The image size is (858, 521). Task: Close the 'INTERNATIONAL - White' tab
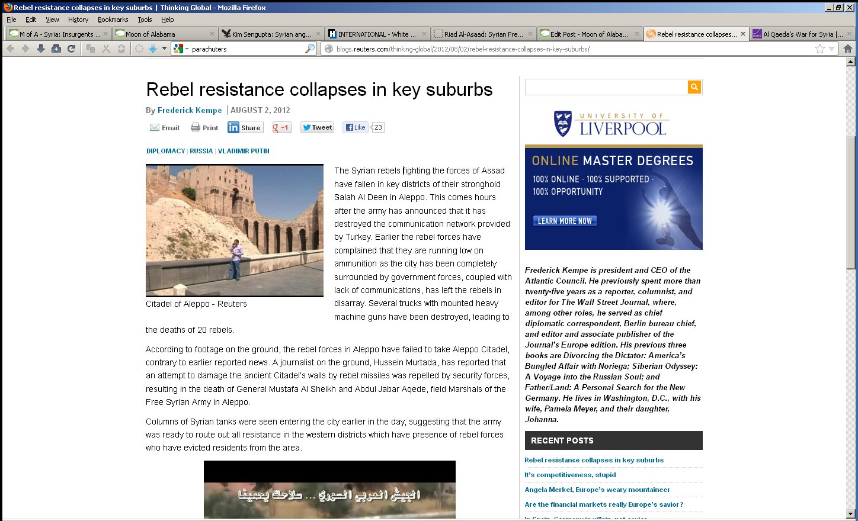(x=424, y=34)
